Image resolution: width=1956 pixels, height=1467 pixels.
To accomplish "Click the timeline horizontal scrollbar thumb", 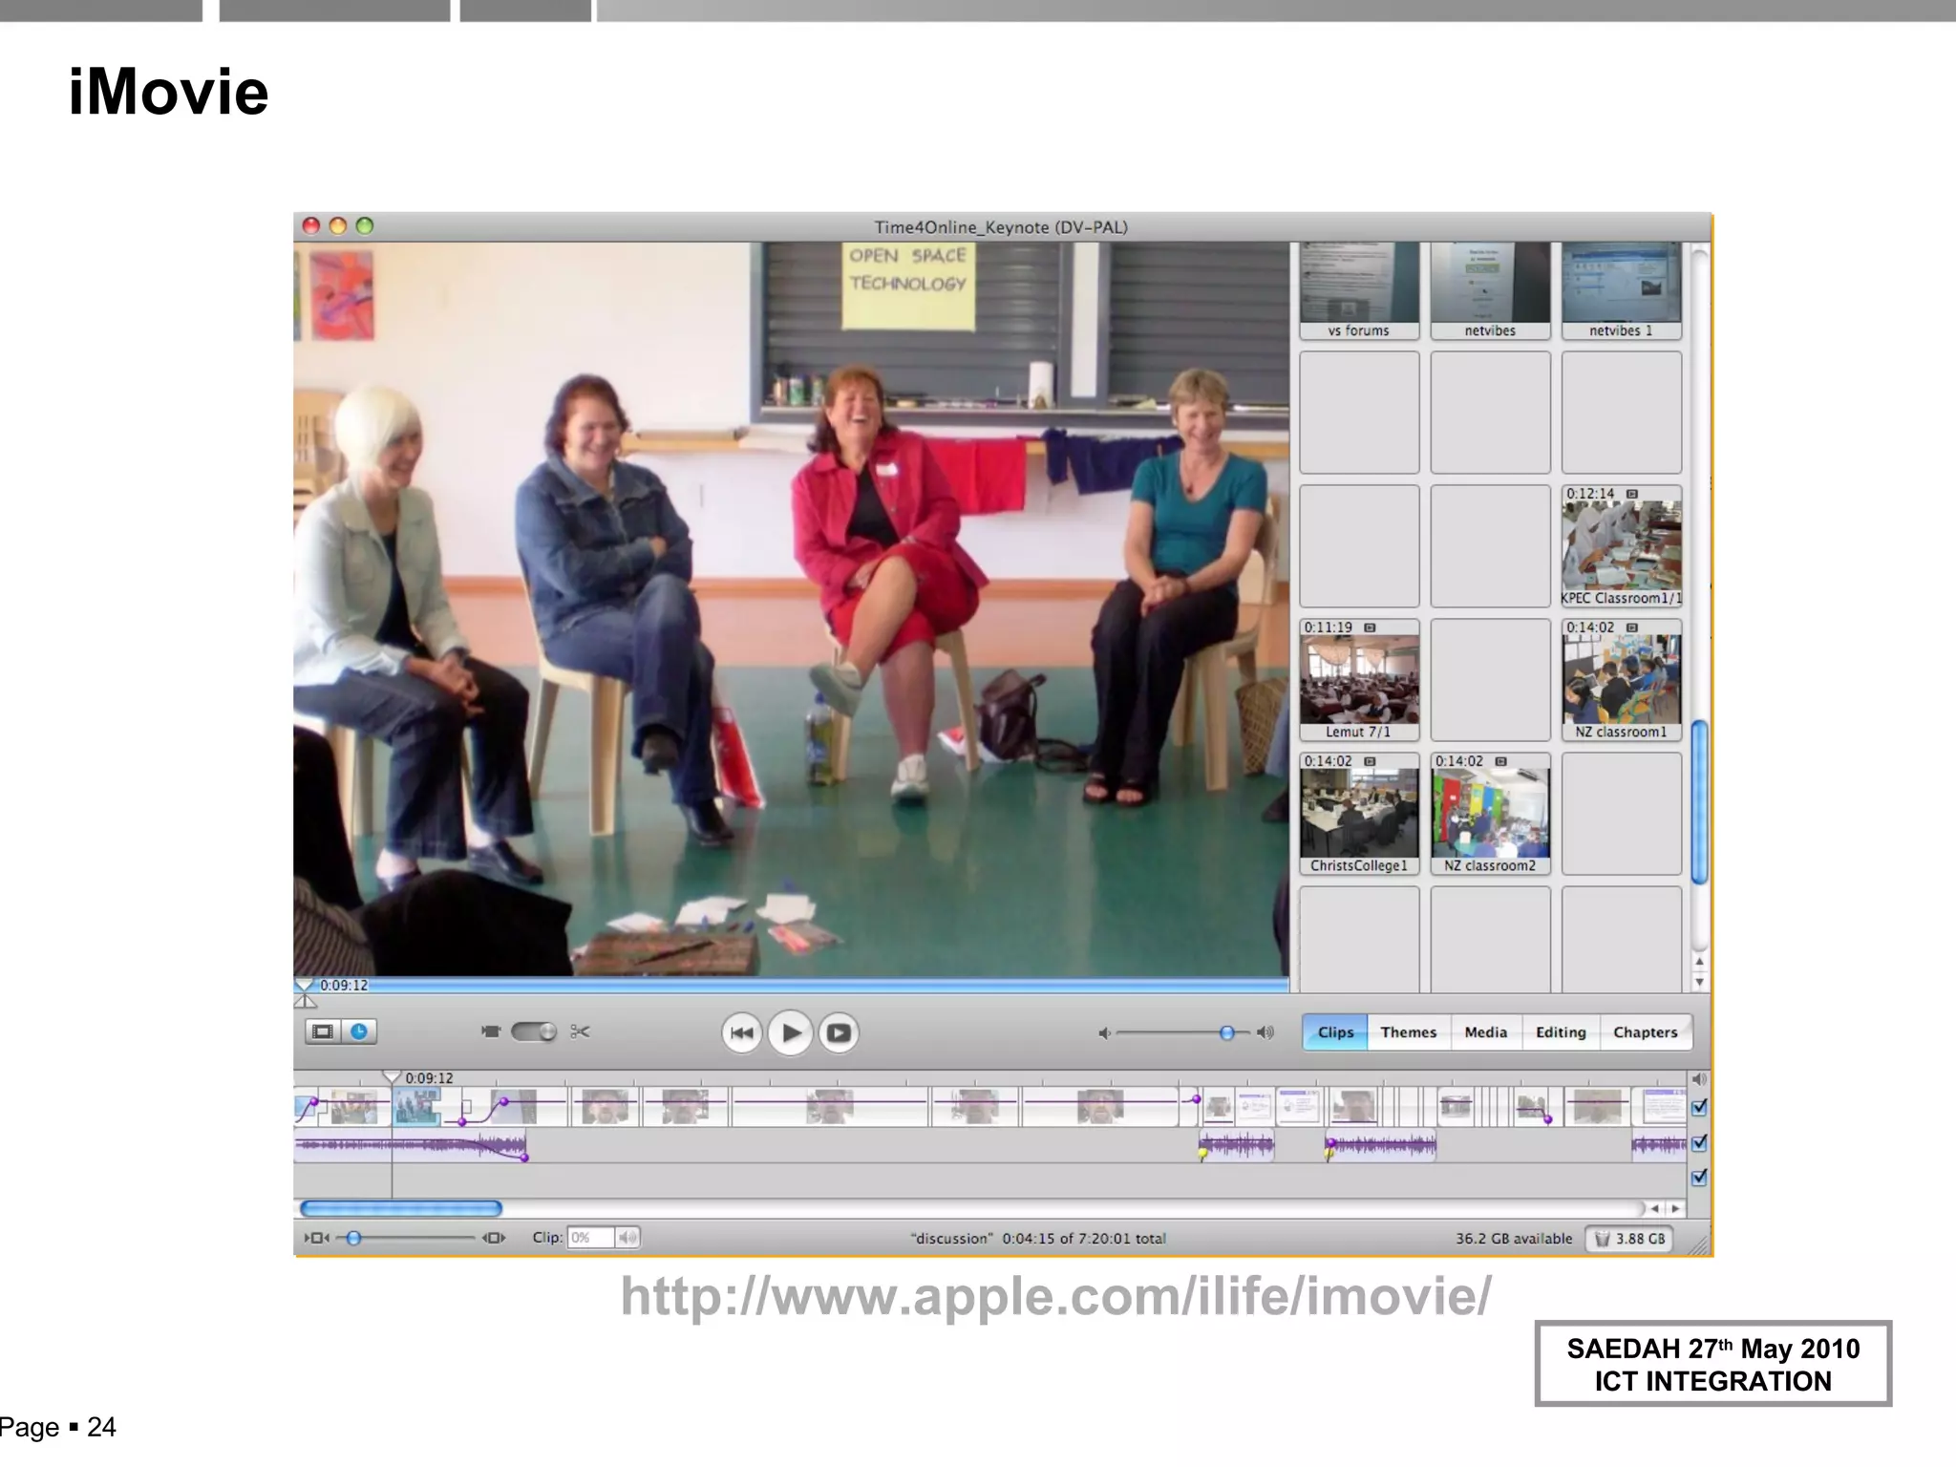I will (401, 1209).
